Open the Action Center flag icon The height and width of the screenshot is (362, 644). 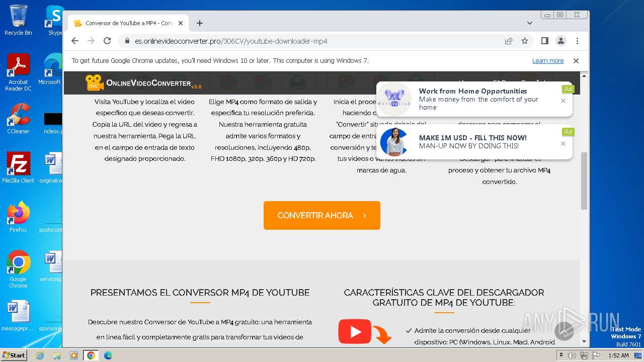tap(596, 355)
